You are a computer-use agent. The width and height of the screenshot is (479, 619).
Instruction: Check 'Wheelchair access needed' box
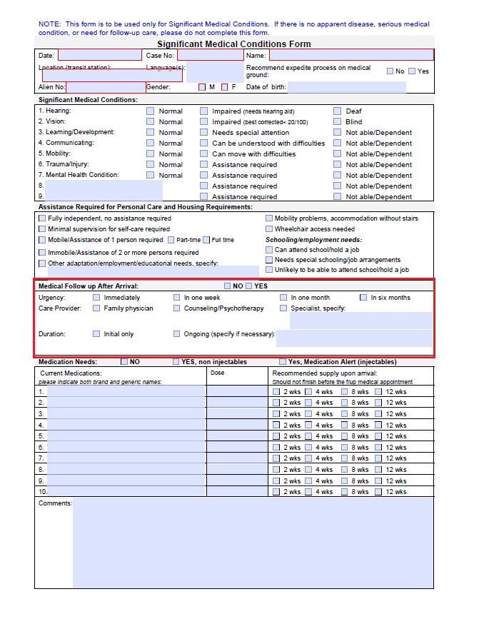[x=269, y=229]
